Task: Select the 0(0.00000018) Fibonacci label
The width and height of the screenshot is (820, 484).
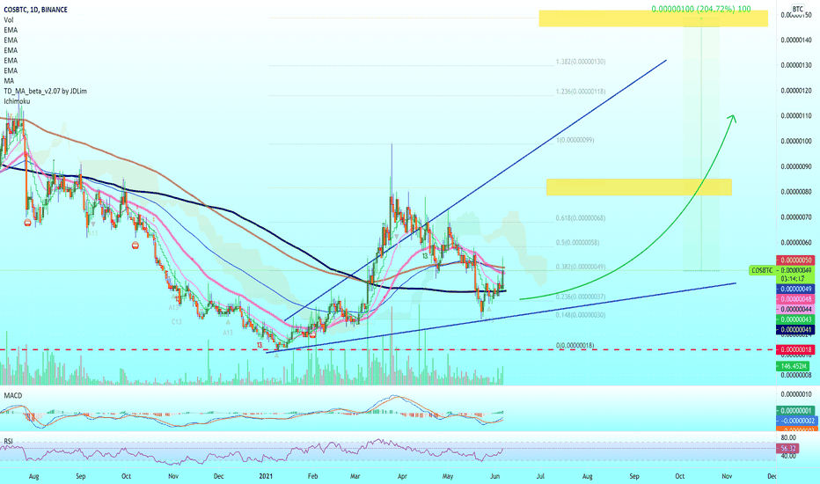Action: click(575, 345)
